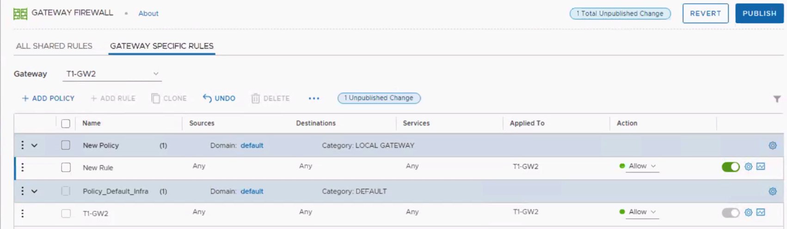Open three-dot menu for New Rule row

click(x=22, y=167)
